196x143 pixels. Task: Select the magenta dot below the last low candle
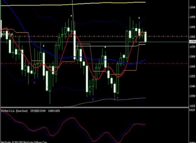118,98
